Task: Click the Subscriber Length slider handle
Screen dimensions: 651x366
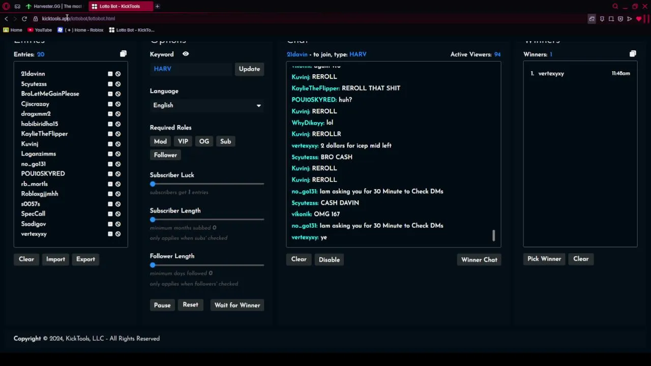Action: point(153,220)
